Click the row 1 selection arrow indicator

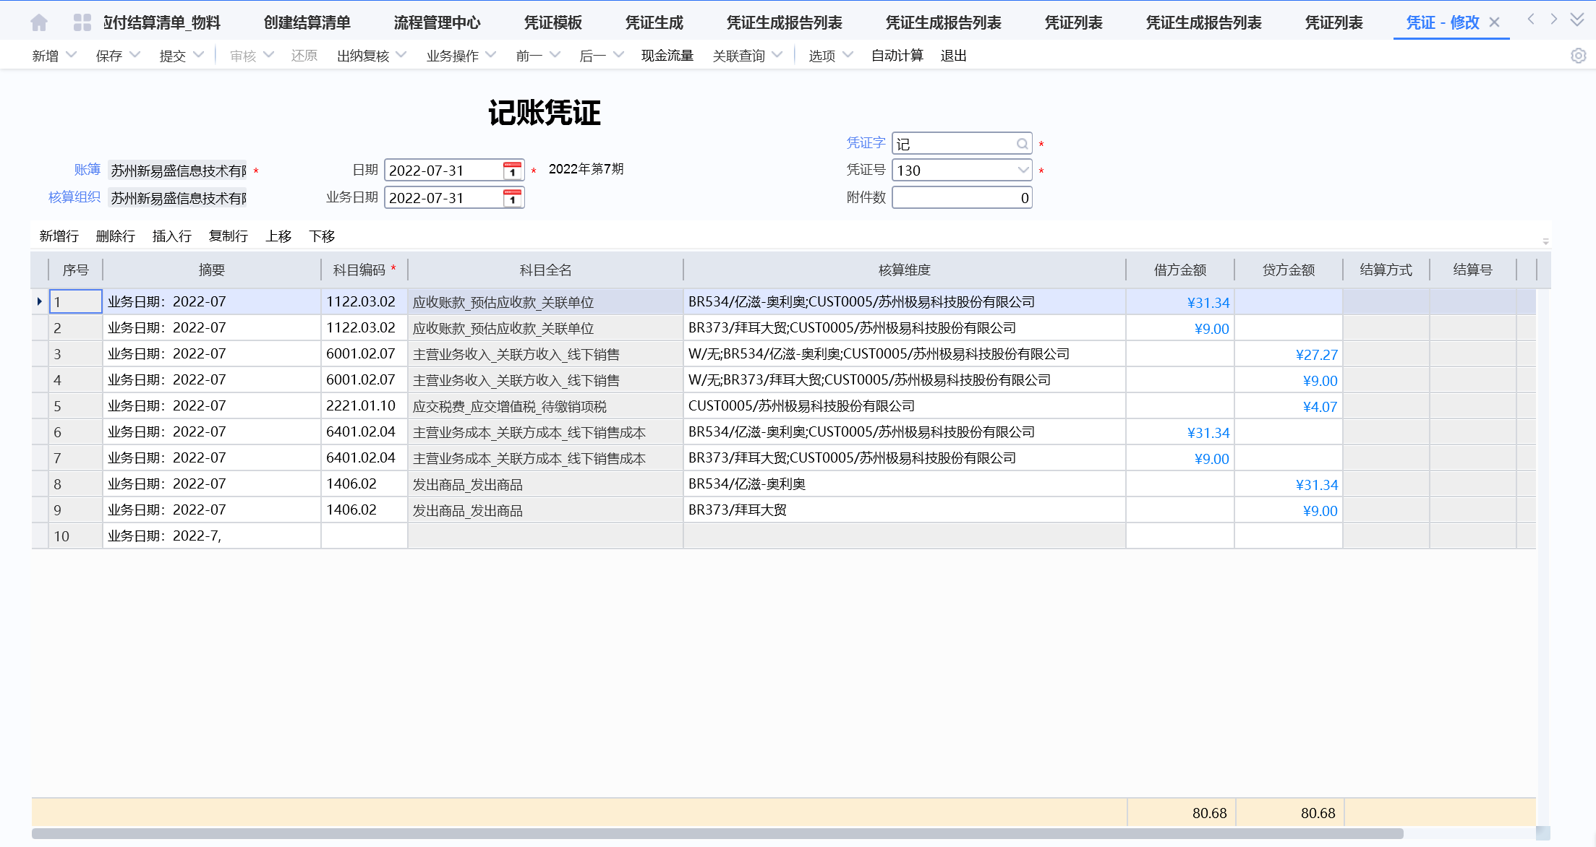pos(39,301)
